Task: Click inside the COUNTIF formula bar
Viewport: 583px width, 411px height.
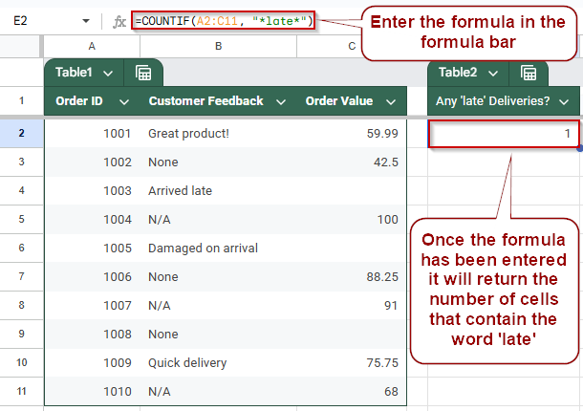Action: [224, 21]
